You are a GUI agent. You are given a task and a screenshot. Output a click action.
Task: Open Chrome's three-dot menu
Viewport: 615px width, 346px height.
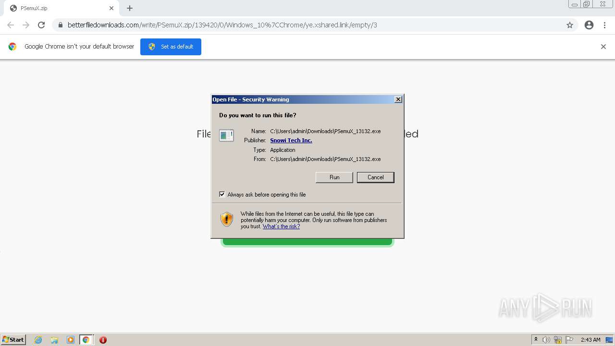click(604, 25)
